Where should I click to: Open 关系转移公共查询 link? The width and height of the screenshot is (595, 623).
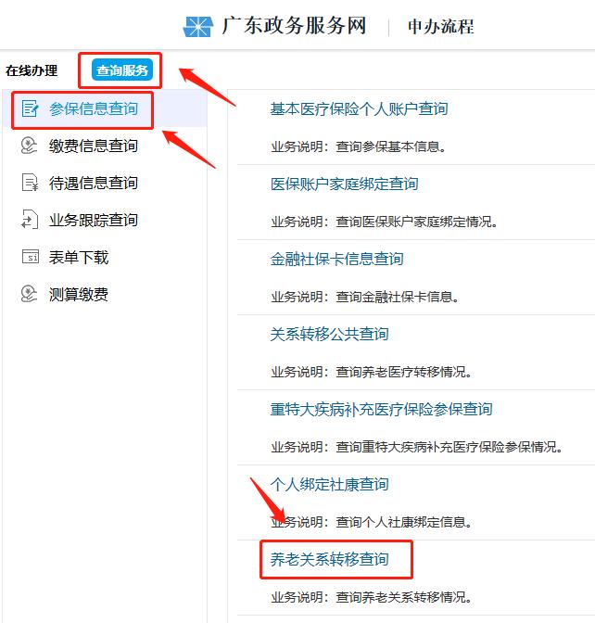330,334
